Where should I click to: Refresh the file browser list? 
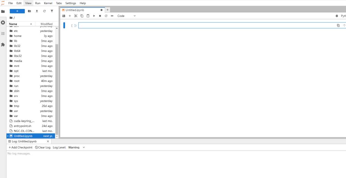click(x=44, y=11)
